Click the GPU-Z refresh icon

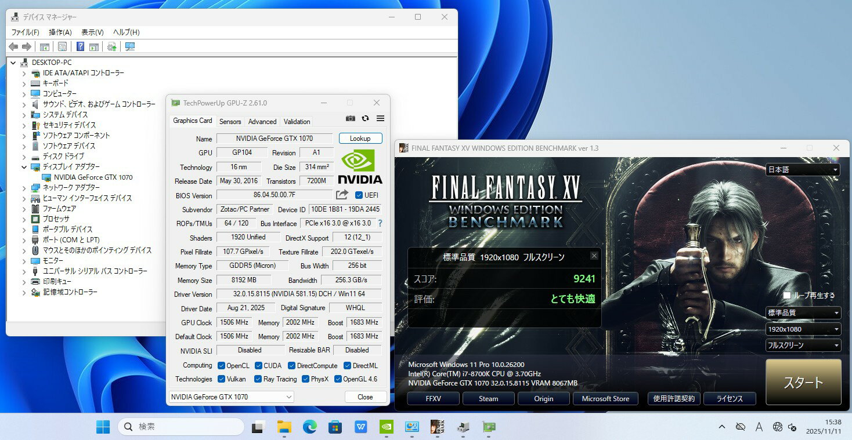(x=365, y=118)
